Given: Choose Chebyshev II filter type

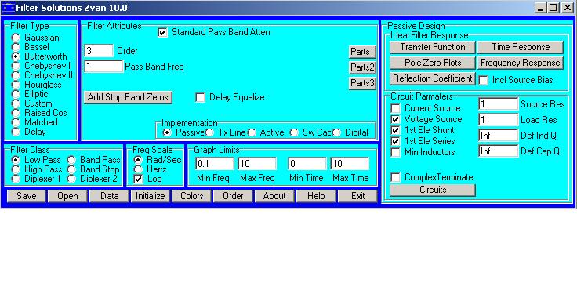Looking at the screenshot, I should click(16, 75).
